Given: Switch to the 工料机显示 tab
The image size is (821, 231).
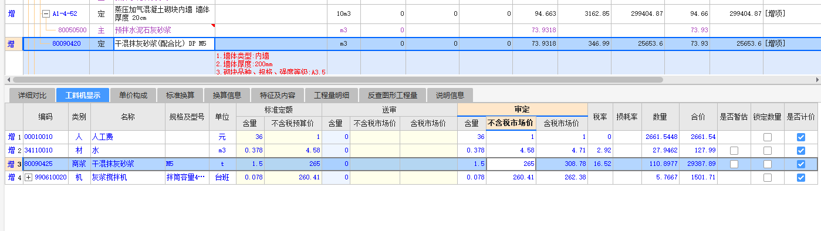Looking at the screenshot, I should 83,95.
